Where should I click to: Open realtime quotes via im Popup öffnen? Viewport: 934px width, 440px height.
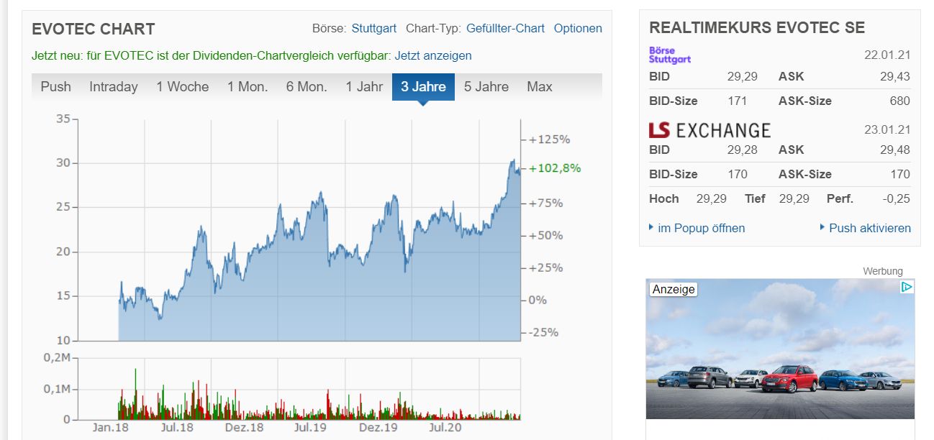click(x=701, y=228)
